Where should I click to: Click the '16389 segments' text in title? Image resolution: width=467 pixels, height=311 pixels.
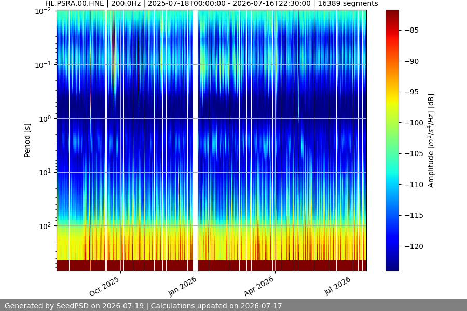348,4
